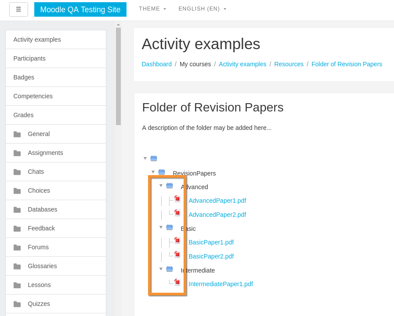The width and height of the screenshot is (394, 316).
Task: Select the RevisionPapers folder name
Action: coord(194,173)
